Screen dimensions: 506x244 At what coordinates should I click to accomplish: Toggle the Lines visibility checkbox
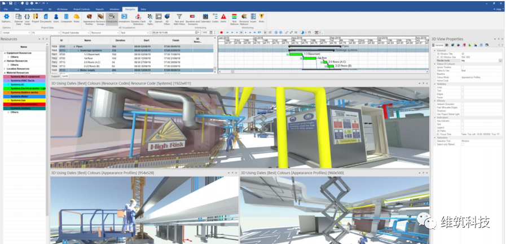point(463,87)
